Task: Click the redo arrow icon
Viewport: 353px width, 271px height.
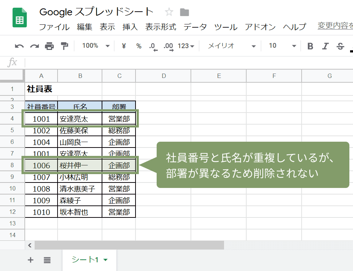Action: coord(34,46)
